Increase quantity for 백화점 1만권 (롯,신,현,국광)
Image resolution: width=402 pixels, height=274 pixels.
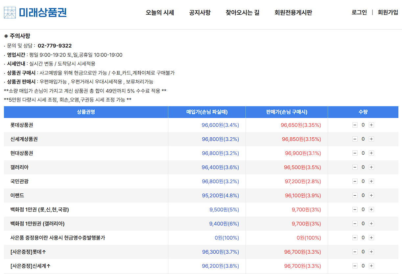[371, 209]
